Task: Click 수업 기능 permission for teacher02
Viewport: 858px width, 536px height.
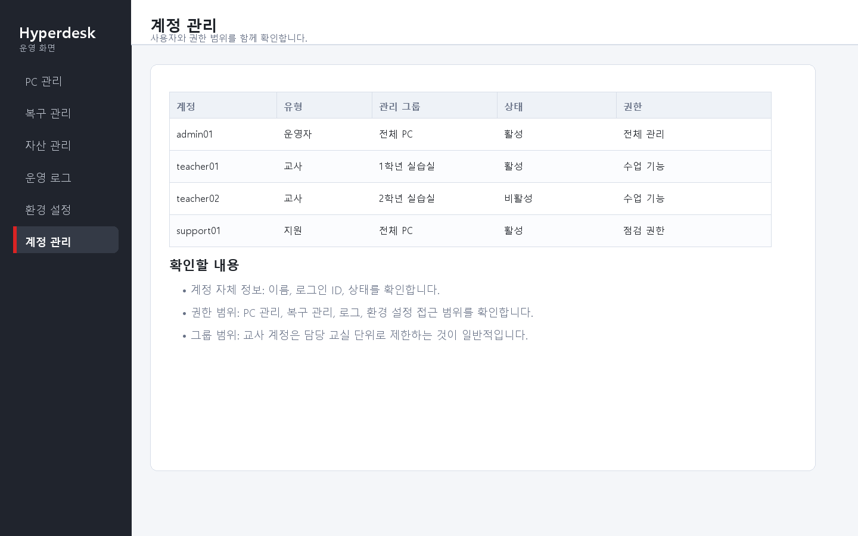Action: 694,199
